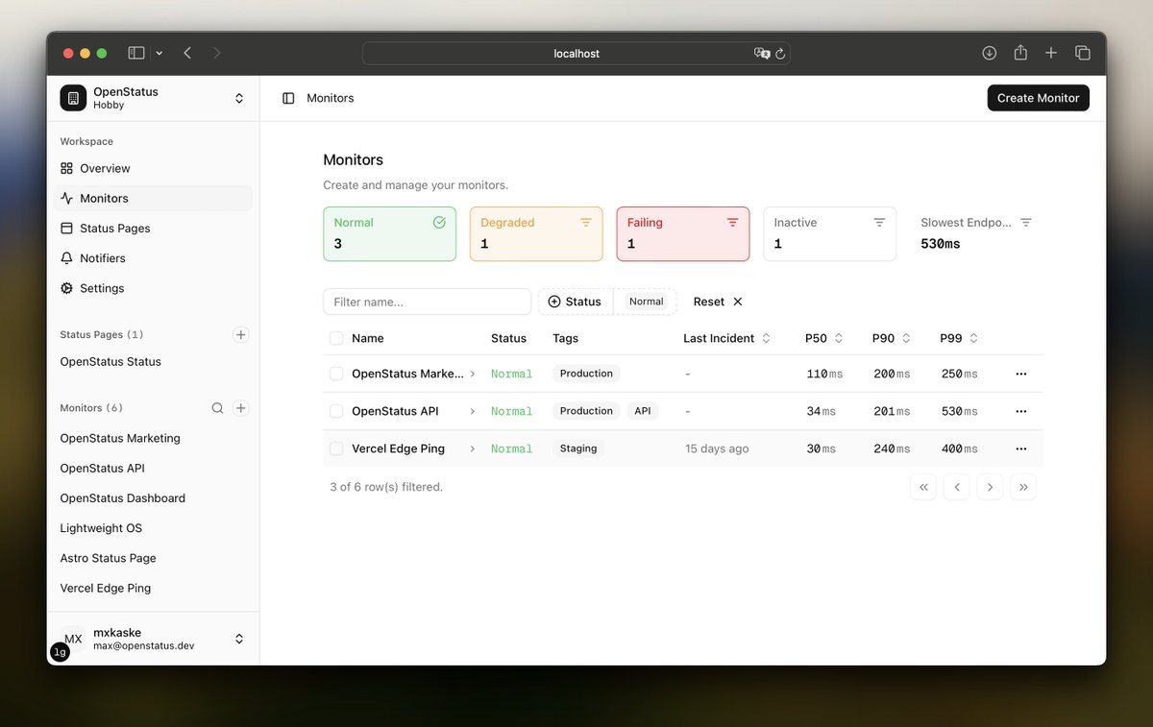Sort by Last Incident column
Image resolution: width=1153 pixels, height=727 pixels.
click(726, 338)
